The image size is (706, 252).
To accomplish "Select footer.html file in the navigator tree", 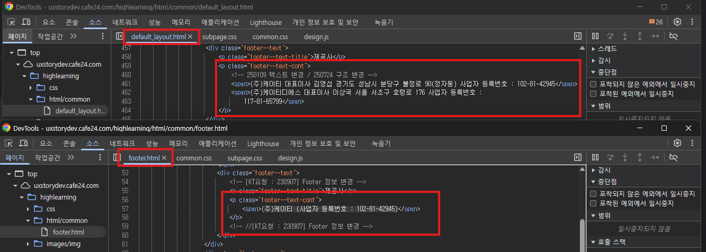I will click(68, 232).
